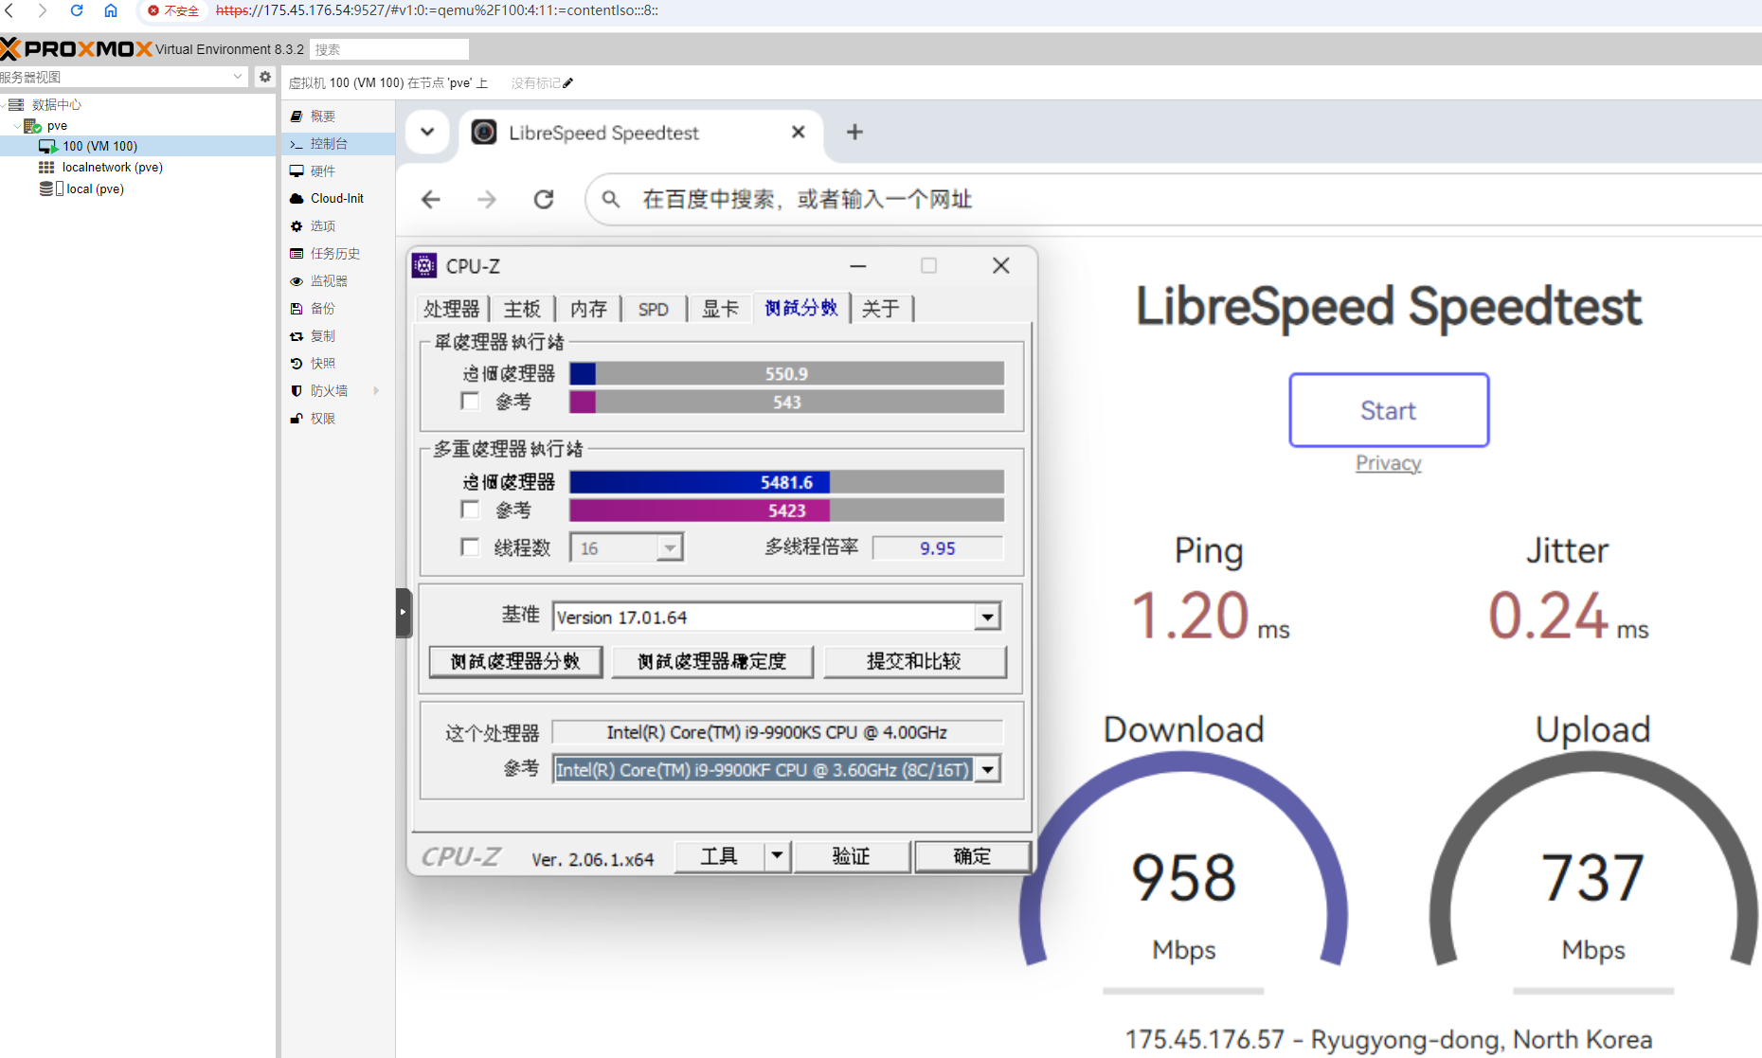The width and height of the screenshot is (1762, 1058).
Task: Select localnetwork (pve) in the tree
Action: click(112, 168)
